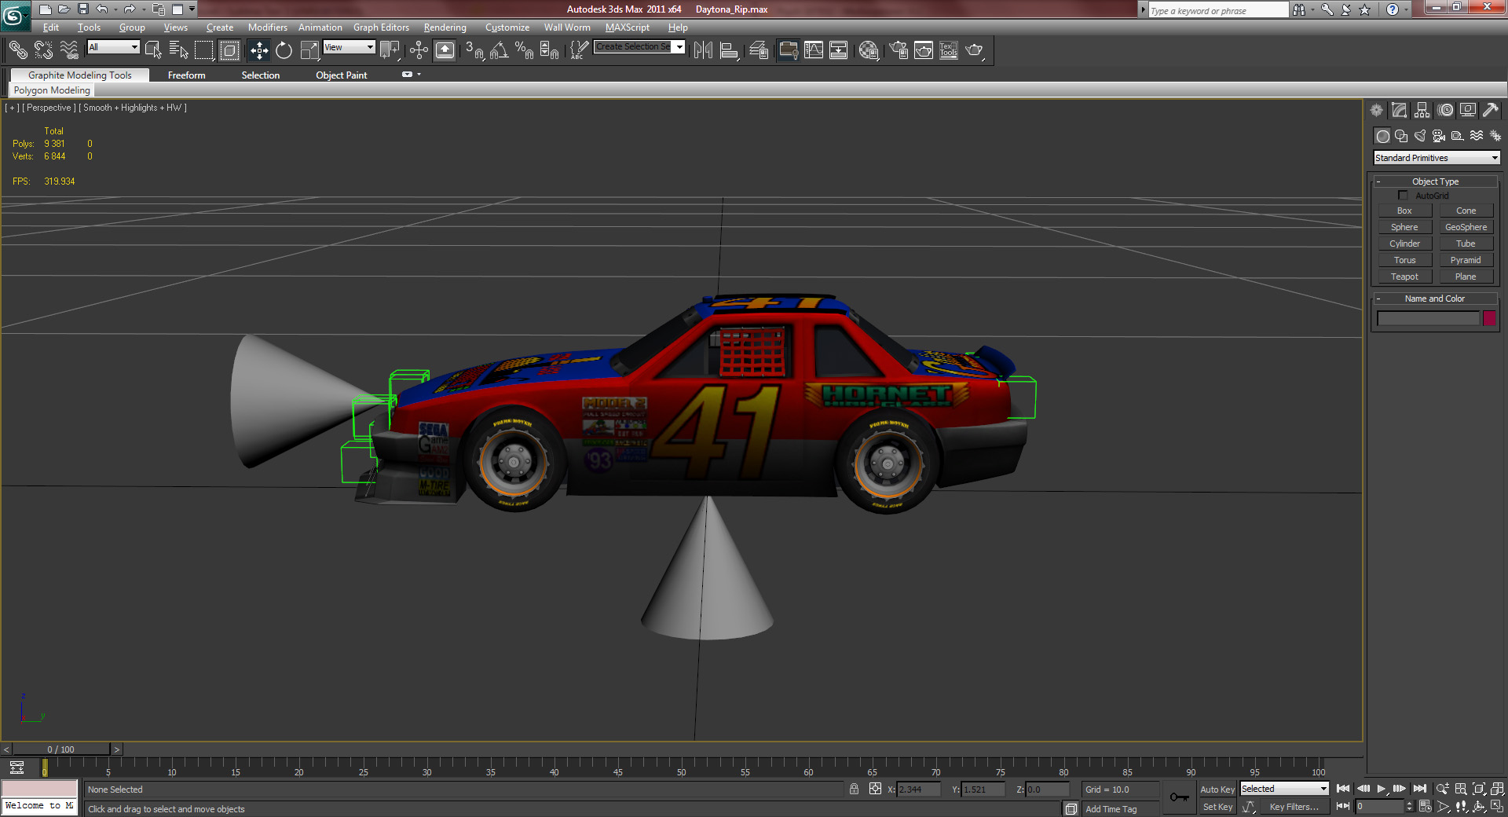This screenshot has height=817, width=1508.
Task: Click the Torus button
Action: [1404, 260]
